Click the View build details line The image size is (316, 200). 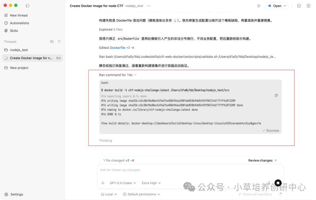[x=181, y=123]
